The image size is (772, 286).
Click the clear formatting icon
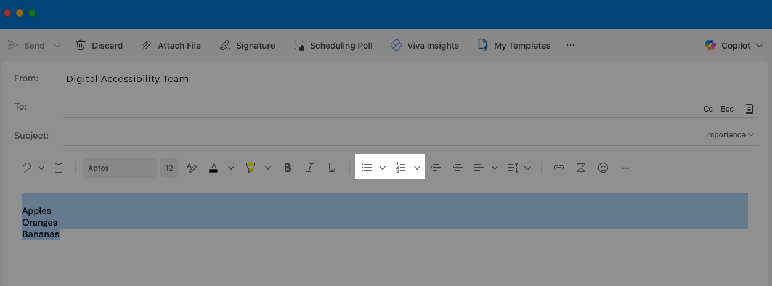click(x=191, y=168)
